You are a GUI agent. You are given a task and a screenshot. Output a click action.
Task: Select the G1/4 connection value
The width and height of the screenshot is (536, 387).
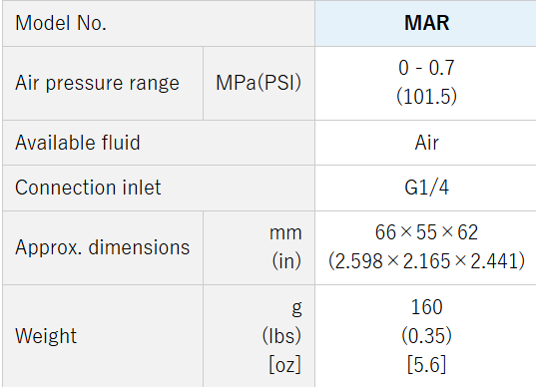(x=426, y=188)
